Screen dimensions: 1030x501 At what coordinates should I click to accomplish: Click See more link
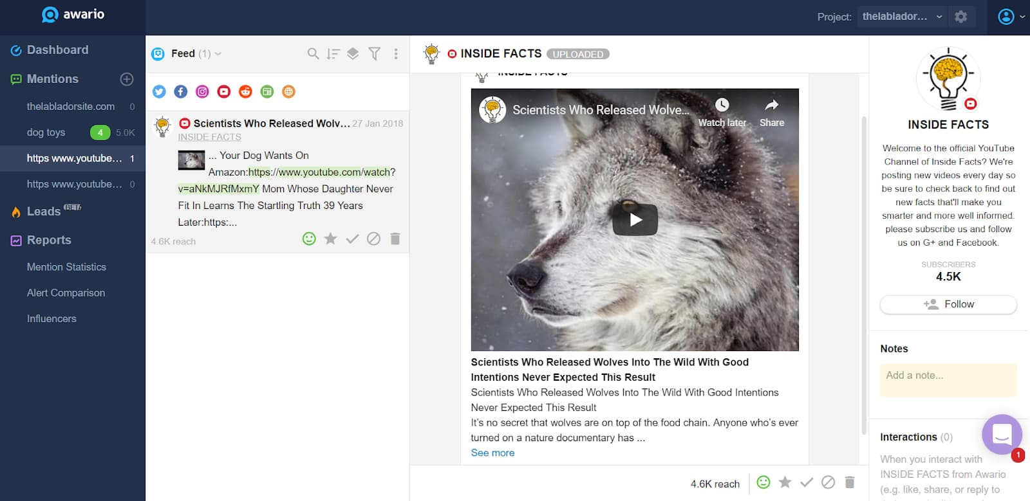[x=492, y=453]
